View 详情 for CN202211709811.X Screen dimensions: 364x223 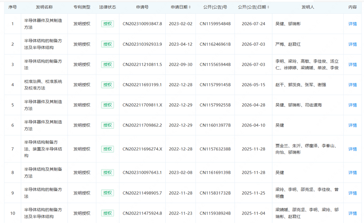pos(352,105)
